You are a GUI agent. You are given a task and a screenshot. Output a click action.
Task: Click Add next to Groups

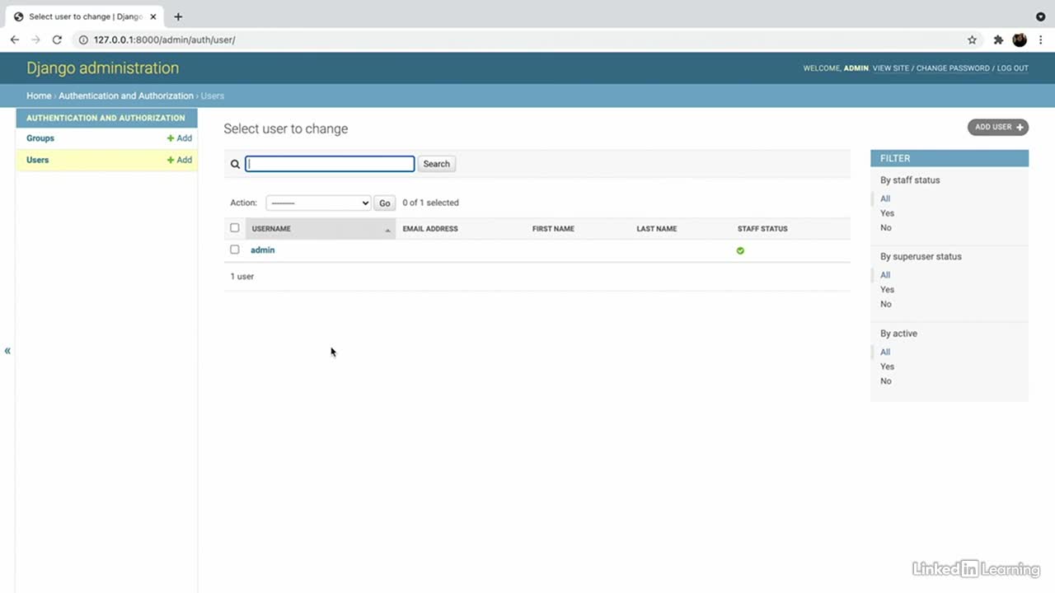[x=180, y=138]
